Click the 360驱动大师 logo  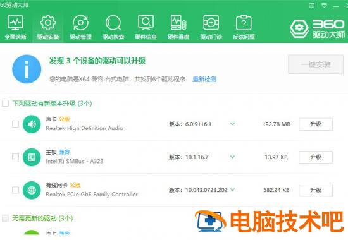(318, 29)
